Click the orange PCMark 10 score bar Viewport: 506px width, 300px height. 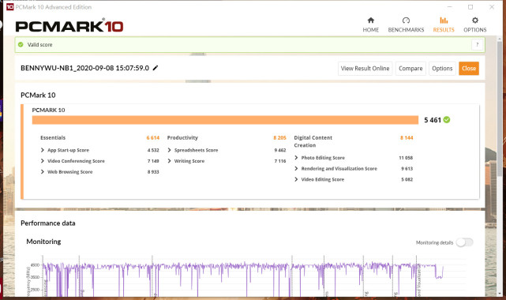225,120
